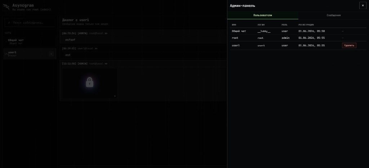Click the user1 name cell in the users table
The image size is (369, 168).
tap(236, 46)
